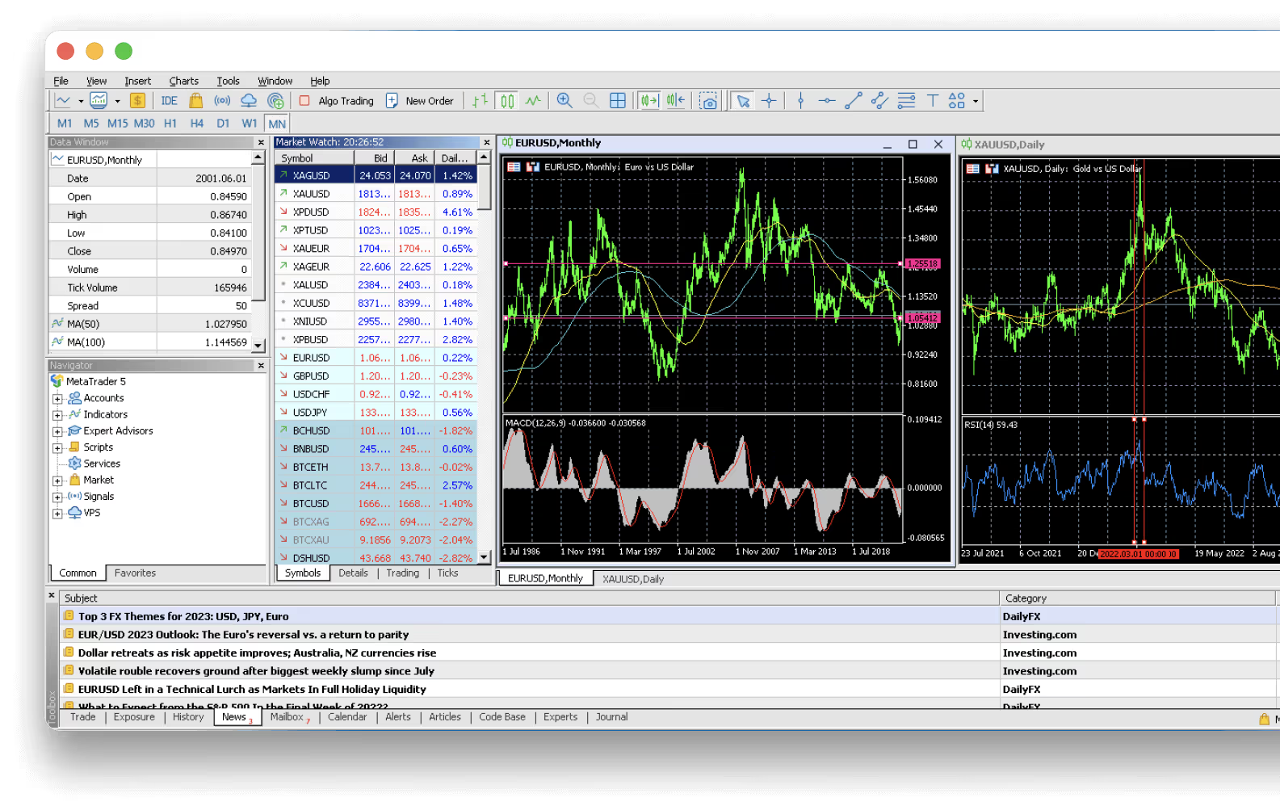This screenshot has height=810, width=1280.
Task: Switch to the XAUUSD,Daily chart tab
Action: pos(633,579)
